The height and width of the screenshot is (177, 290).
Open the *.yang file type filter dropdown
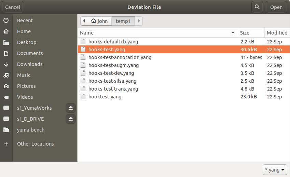(275, 169)
